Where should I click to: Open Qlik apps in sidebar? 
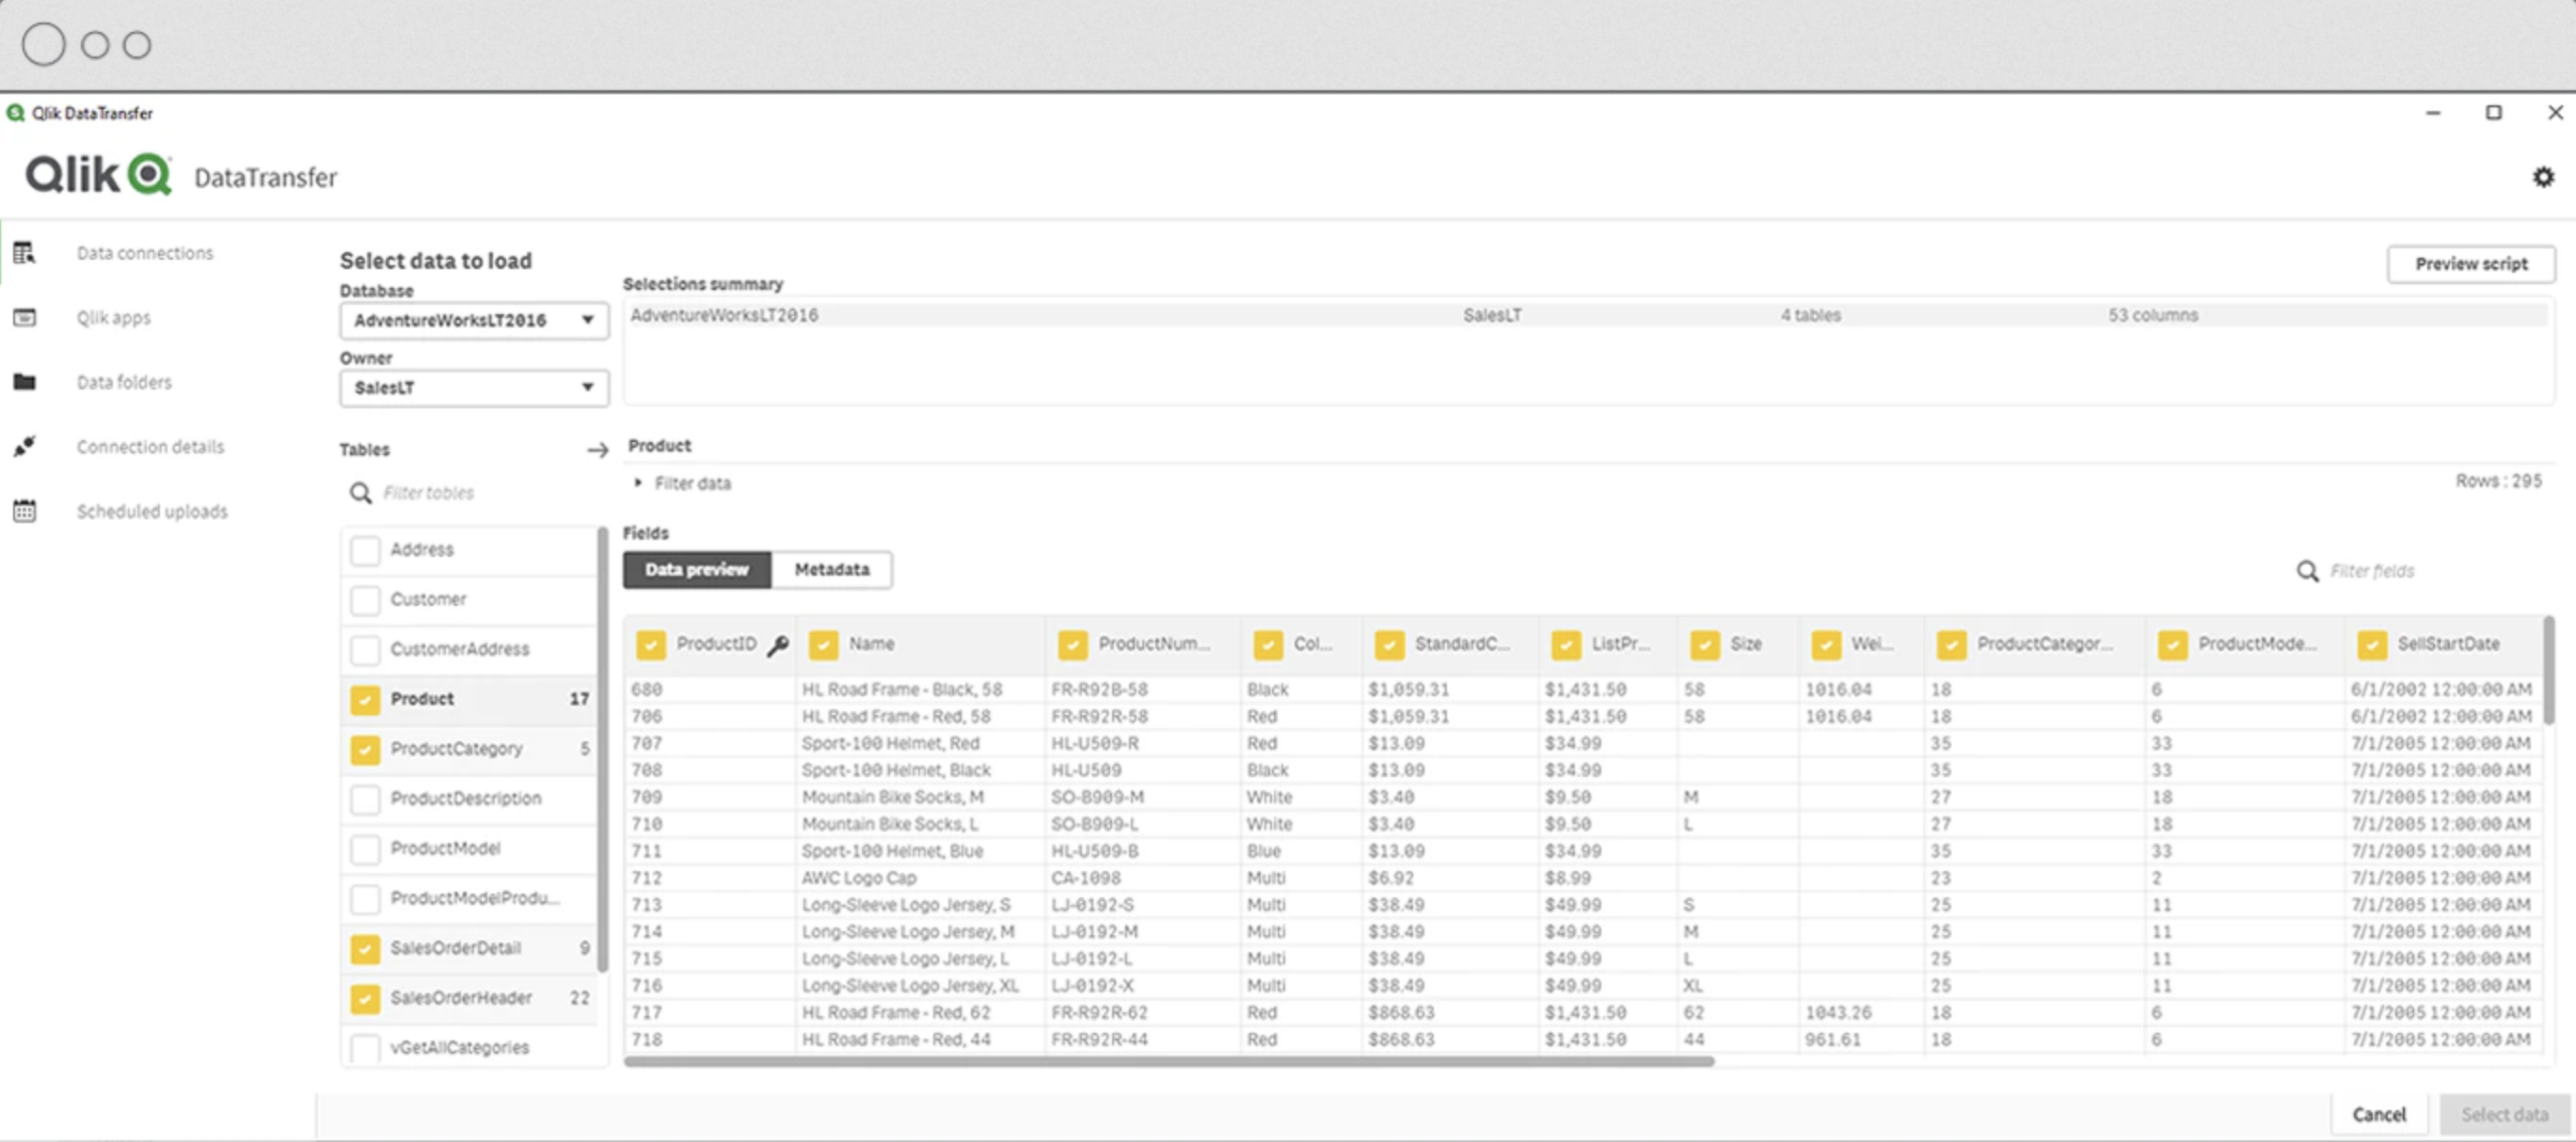pyautogui.click(x=114, y=318)
